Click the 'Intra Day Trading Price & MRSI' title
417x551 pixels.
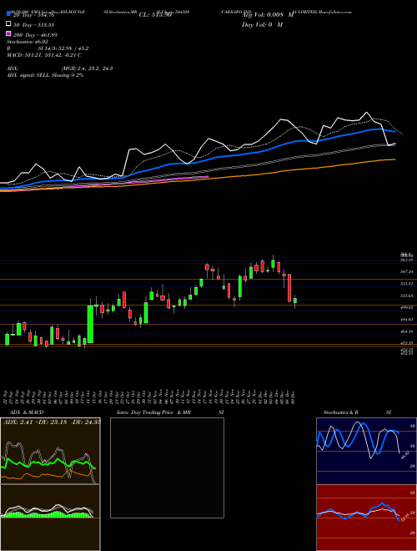pyautogui.click(x=170, y=412)
